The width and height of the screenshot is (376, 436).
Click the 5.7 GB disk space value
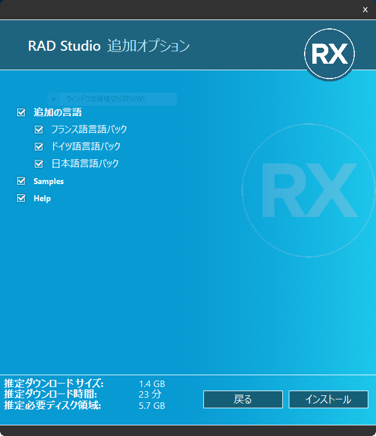[152, 406]
